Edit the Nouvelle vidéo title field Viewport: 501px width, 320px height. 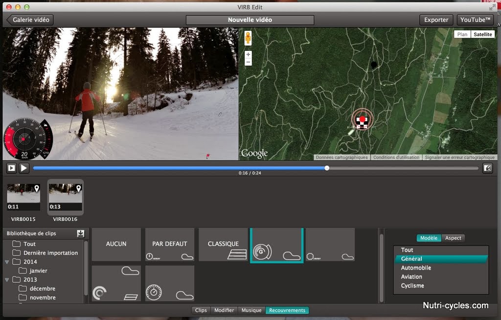point(250,20)
